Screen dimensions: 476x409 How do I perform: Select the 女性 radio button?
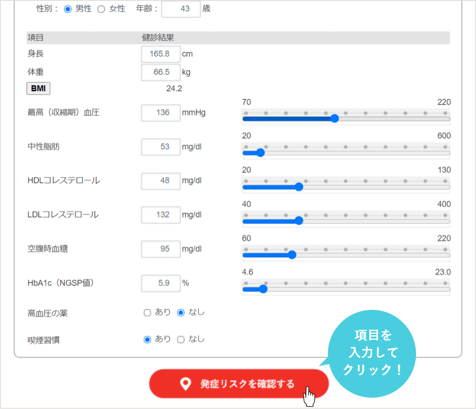101,9
